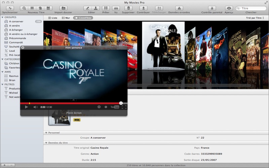
Task: Click the YouTube logo in player
Action: pos(115,107)
